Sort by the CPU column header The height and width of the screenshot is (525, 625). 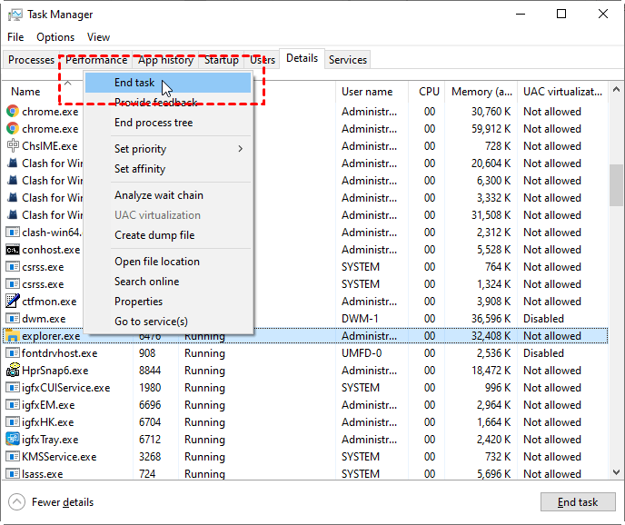pos(429,92)
